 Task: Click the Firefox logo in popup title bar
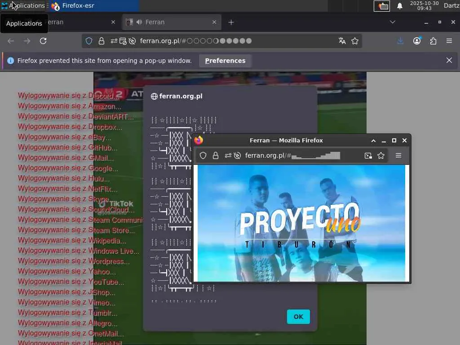(199, 140)
